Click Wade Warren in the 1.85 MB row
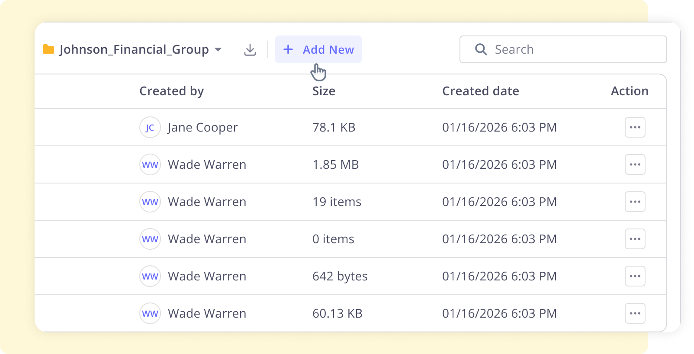694x354 pixels. point(207,164)
